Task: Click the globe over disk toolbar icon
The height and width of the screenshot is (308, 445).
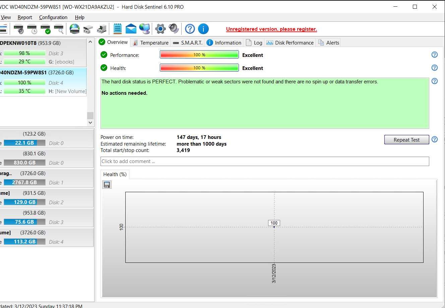Action: pyautogui.click(x=74, y=29)
